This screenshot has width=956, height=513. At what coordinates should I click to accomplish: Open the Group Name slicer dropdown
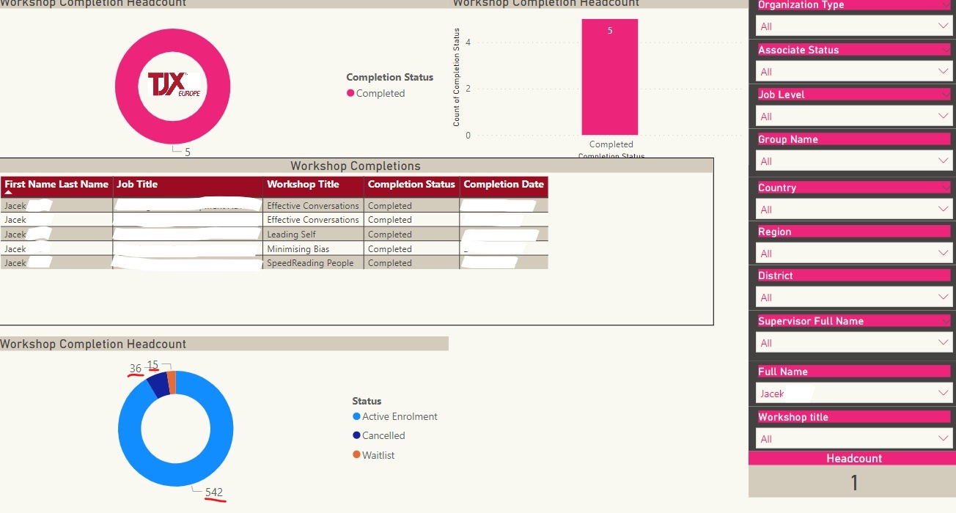coord(853,161)
